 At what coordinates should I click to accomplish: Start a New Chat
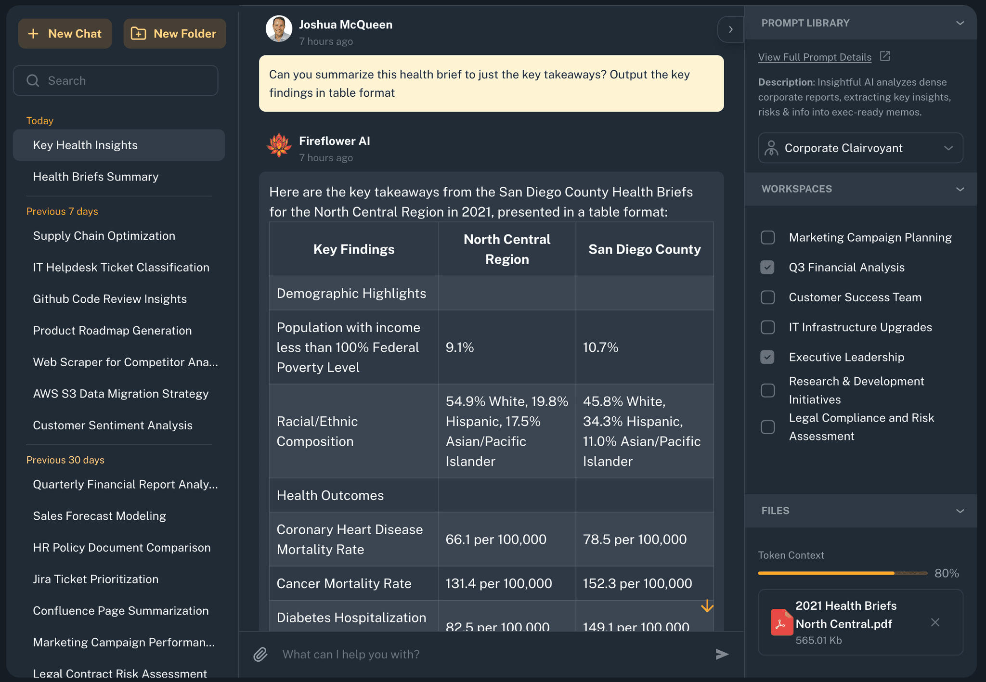pos(65,34)
